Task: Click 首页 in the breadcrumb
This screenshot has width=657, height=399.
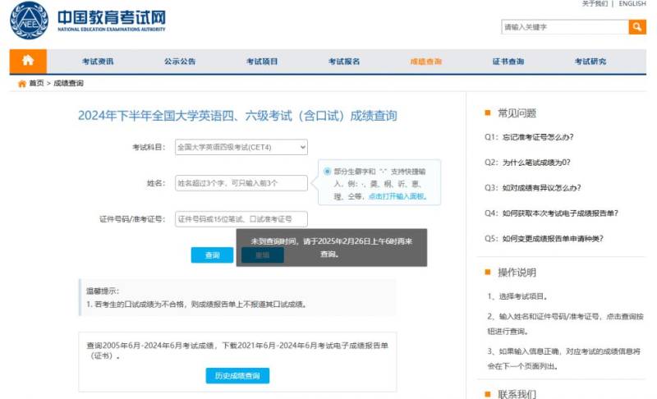Action: 36,83
